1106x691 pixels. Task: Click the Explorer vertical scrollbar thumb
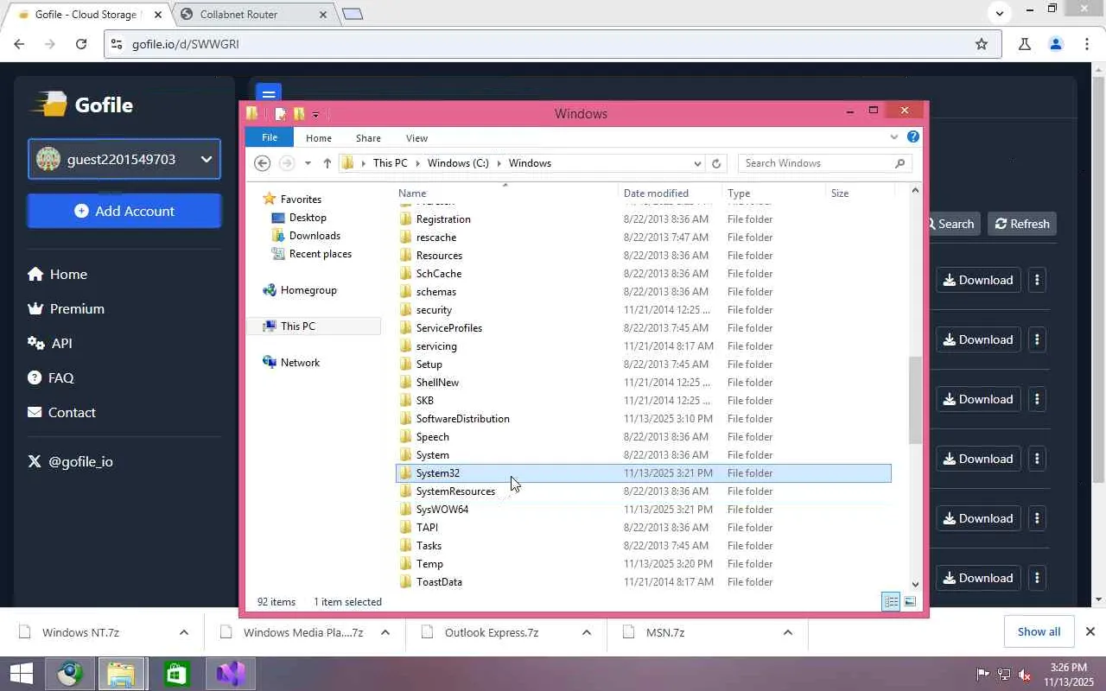915,400
